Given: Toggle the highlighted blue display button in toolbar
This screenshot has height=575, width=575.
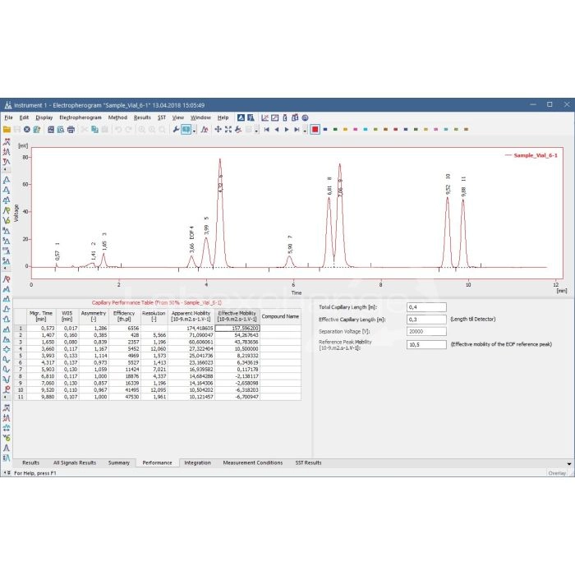Looking at the screenshot, I should click(186, 129).
